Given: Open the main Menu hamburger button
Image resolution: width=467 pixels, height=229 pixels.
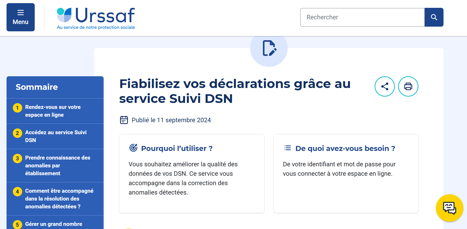Looking at the screenshot, I should [x=21, y=17].
